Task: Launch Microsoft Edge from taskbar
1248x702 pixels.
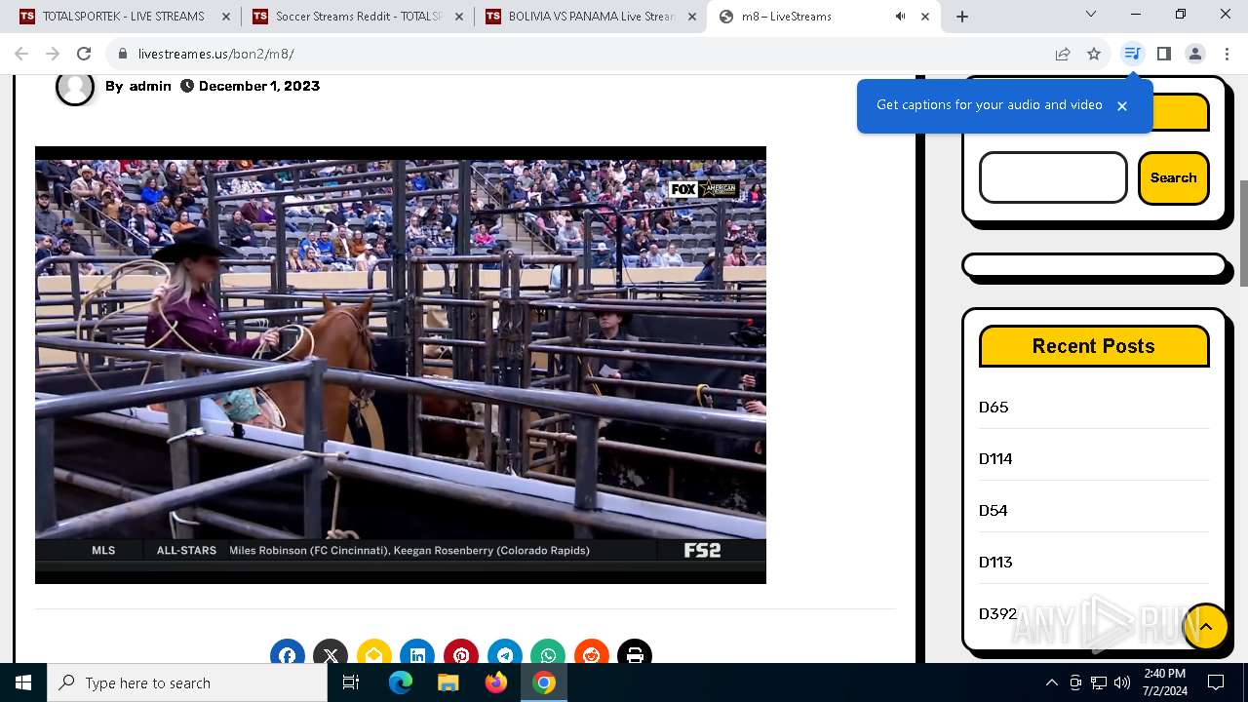Action: (401, 682)
